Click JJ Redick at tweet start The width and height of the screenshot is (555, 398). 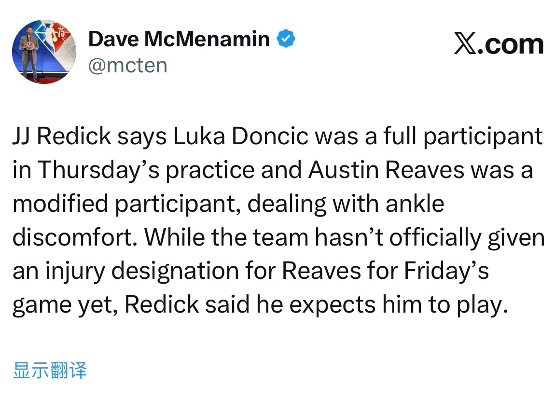pos(62,136)
